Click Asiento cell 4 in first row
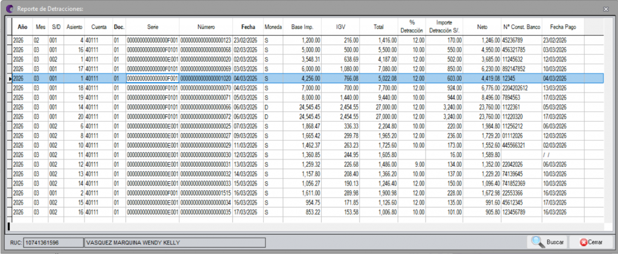Image resolution: width=618 pixels, height=254 pixels. 74,40
